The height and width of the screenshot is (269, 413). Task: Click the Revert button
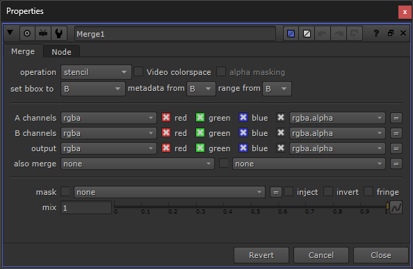tap(261, 255)
